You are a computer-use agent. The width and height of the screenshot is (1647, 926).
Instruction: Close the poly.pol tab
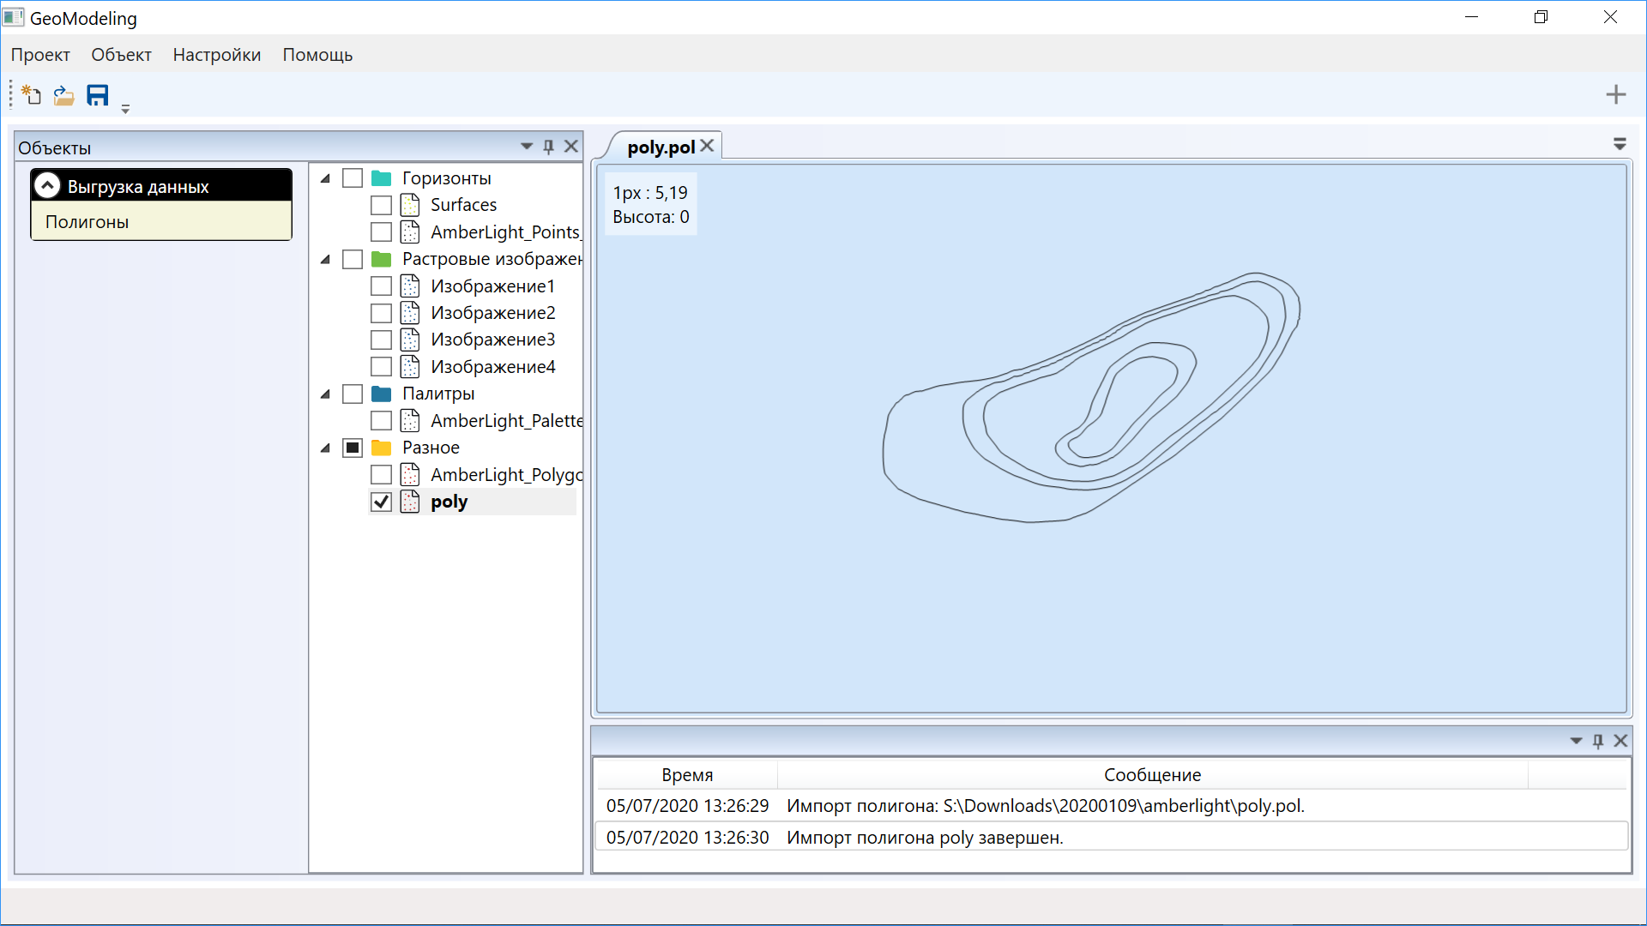point(707,146)
